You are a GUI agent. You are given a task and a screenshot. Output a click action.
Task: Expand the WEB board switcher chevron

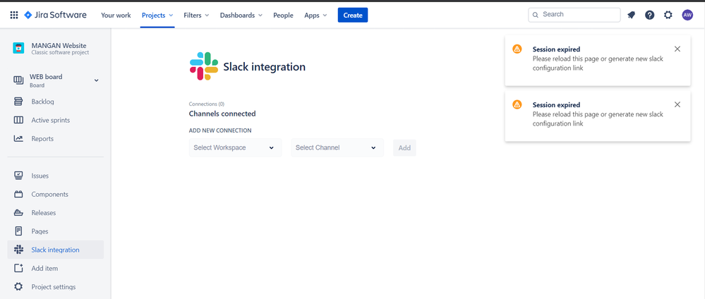click(96, 80)
